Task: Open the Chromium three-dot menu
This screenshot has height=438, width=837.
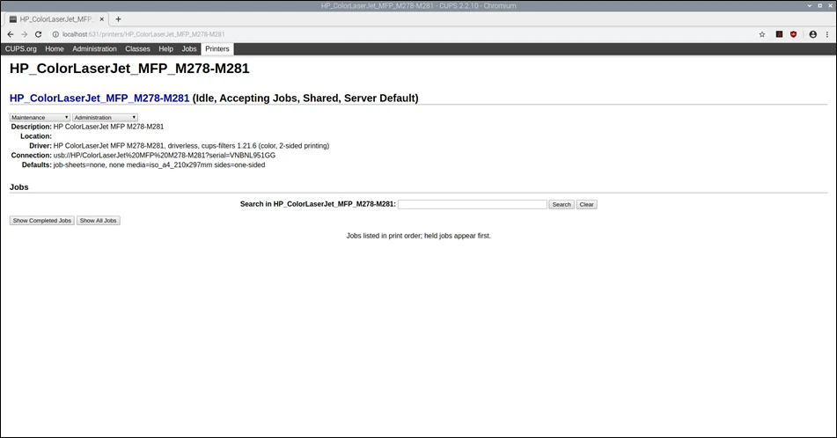Action: click(827, 34)
